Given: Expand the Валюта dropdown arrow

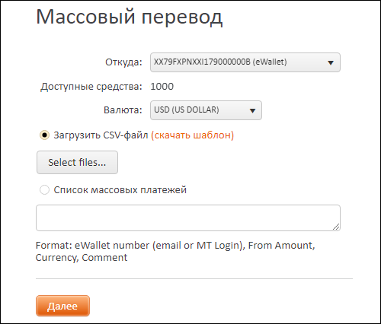Looking at the screenshot, I should pos(252,110).
